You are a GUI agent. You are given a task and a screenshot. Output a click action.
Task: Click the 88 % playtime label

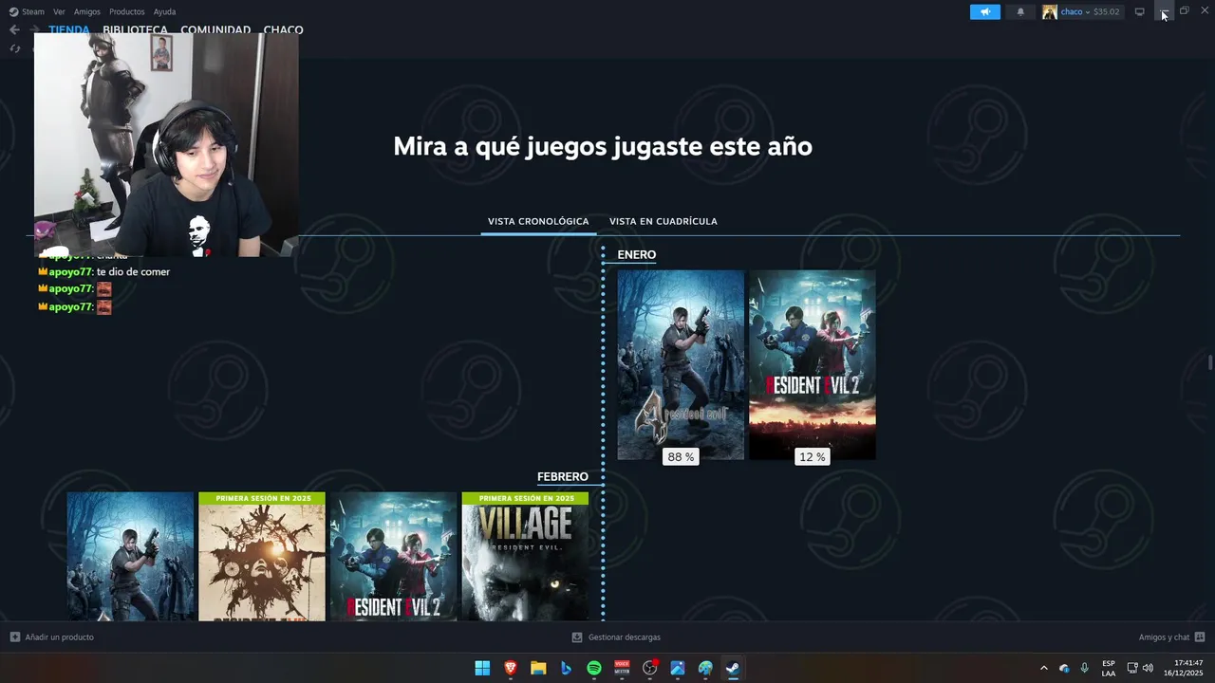pos(681,457)
